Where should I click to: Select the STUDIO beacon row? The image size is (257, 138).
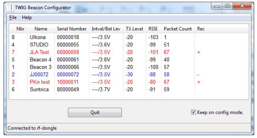(x=129, y=44)
